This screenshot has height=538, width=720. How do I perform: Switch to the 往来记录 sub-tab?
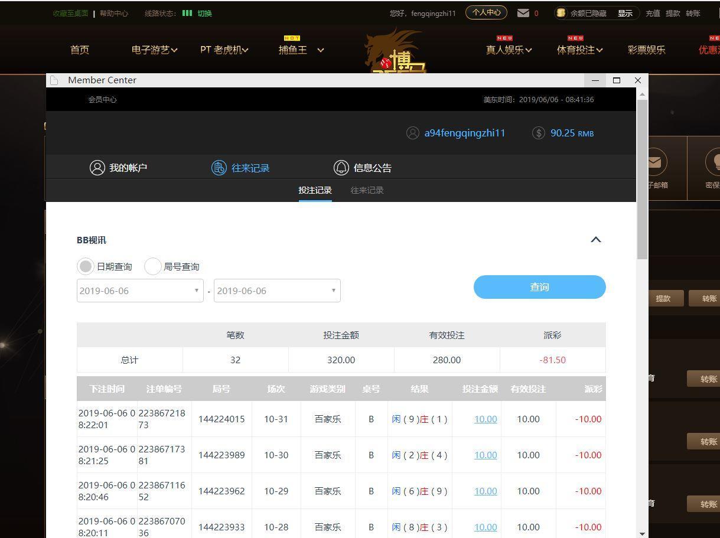(x=367, y=190)
